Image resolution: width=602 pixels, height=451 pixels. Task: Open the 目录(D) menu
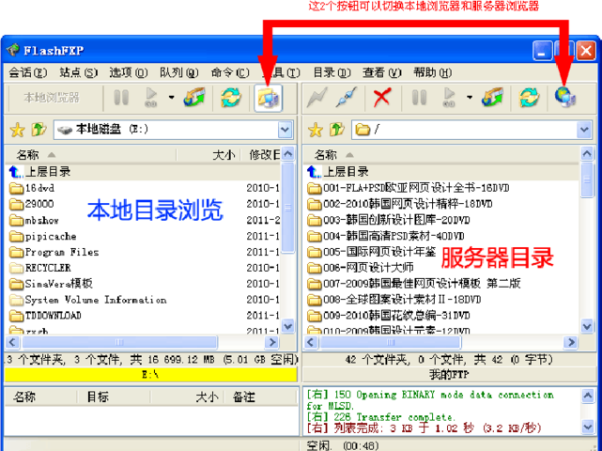click(x=332, y=72)
